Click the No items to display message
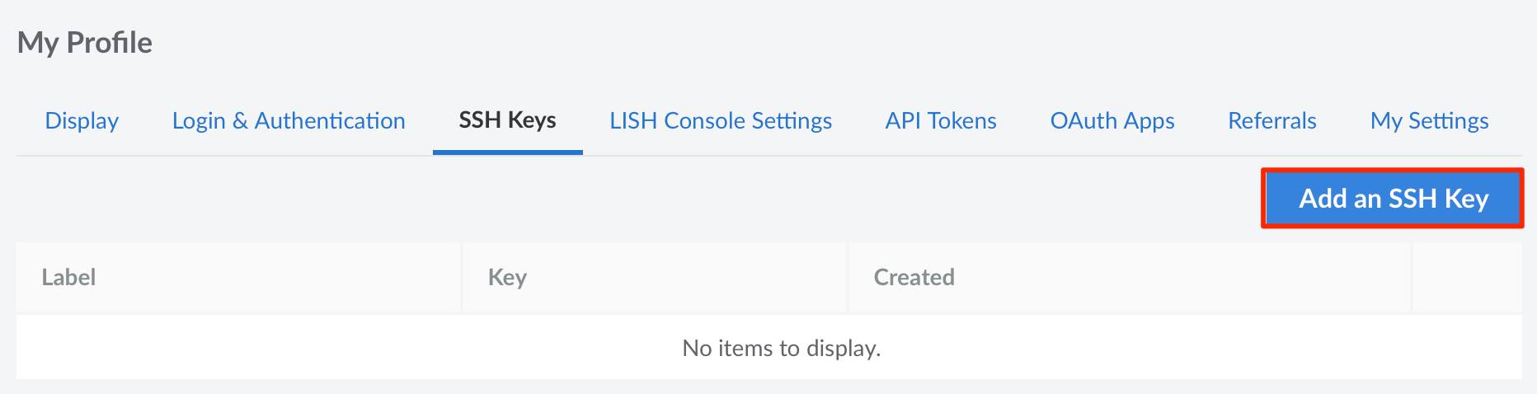Image resolution: width=1537 pixels, height=394 pixels. (x=781, y=349)
